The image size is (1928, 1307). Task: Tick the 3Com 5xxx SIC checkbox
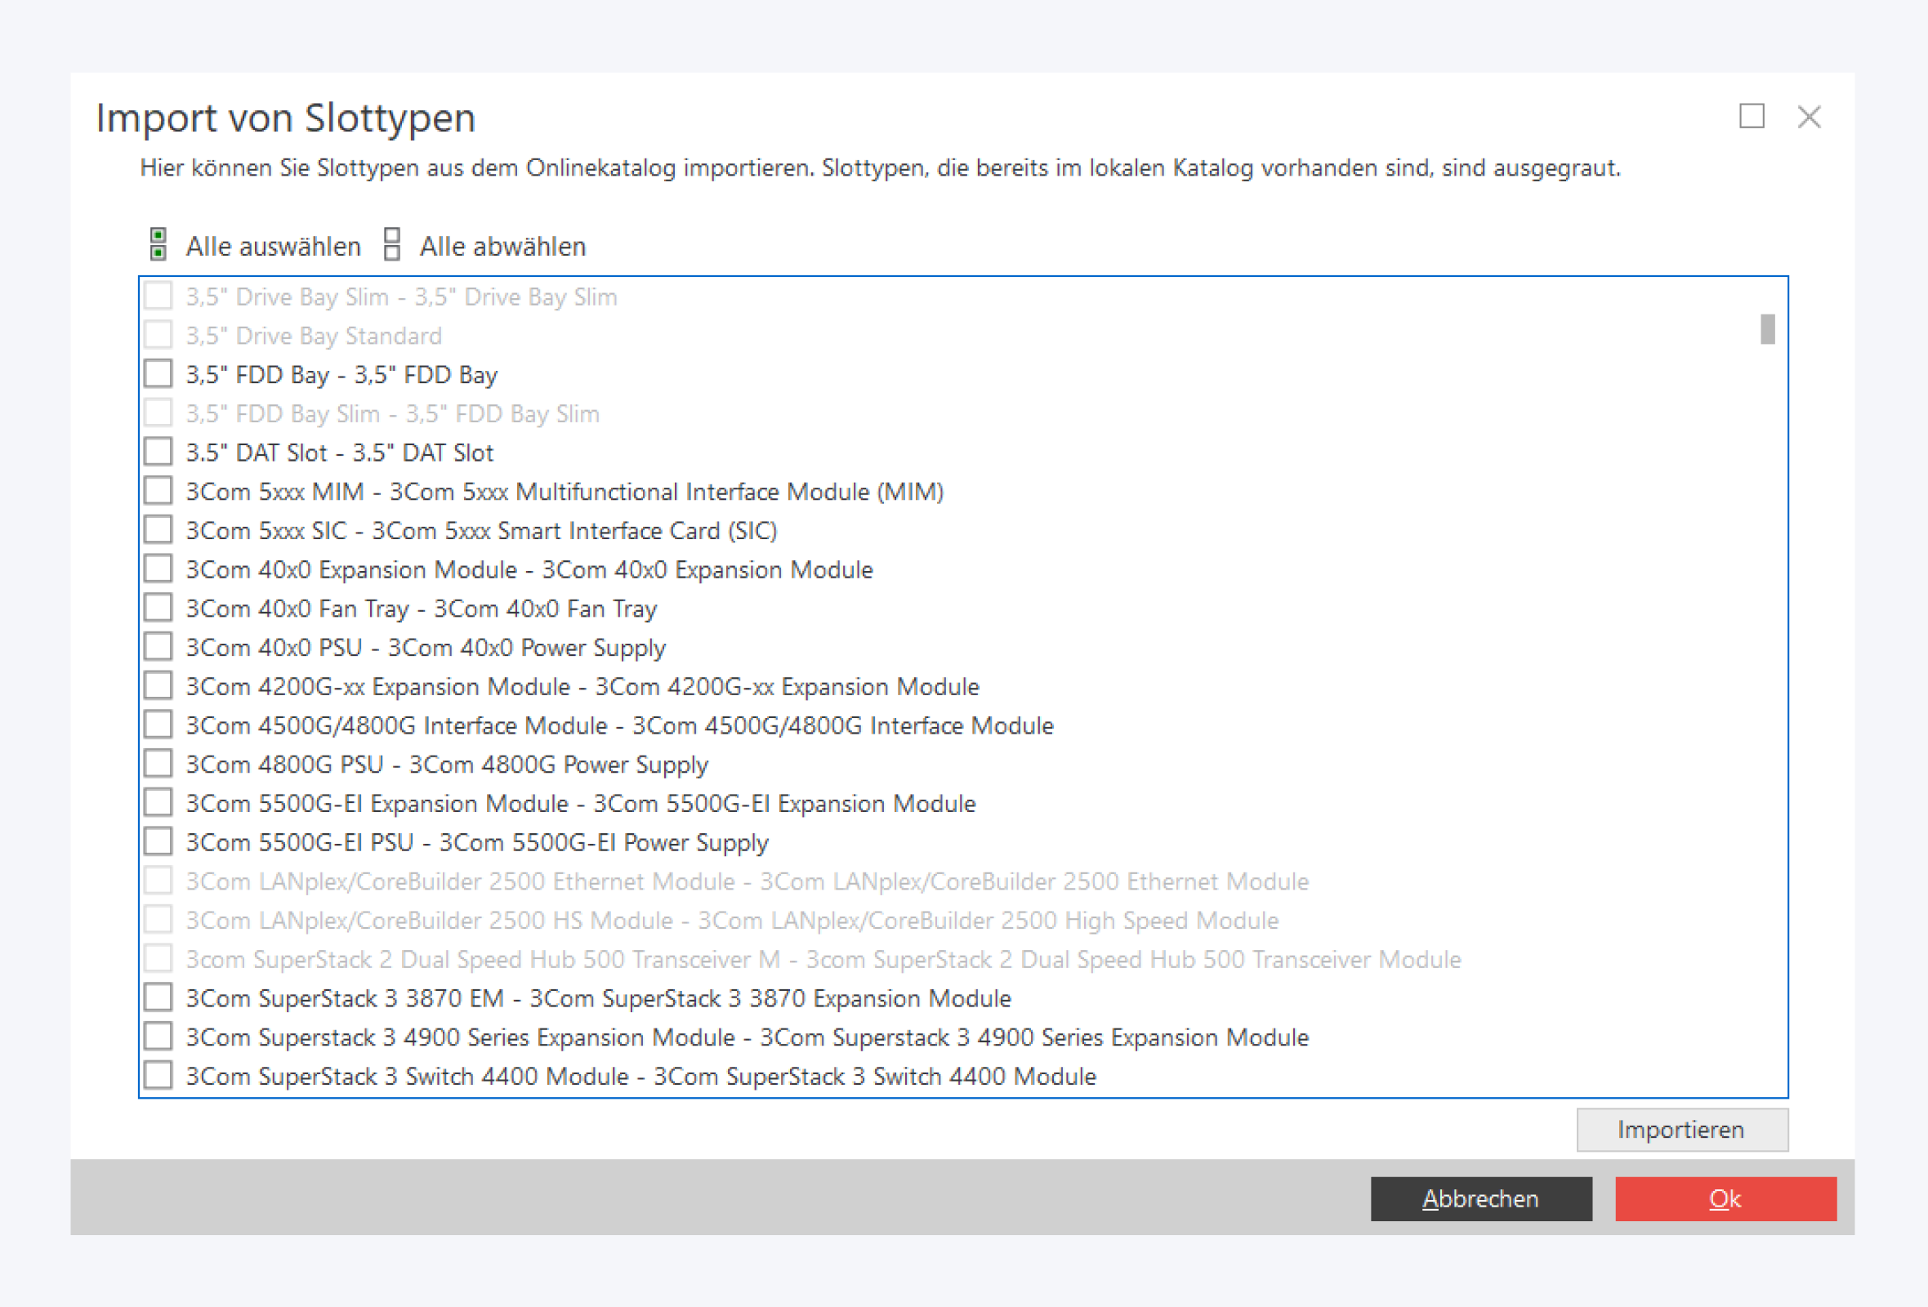158,530
